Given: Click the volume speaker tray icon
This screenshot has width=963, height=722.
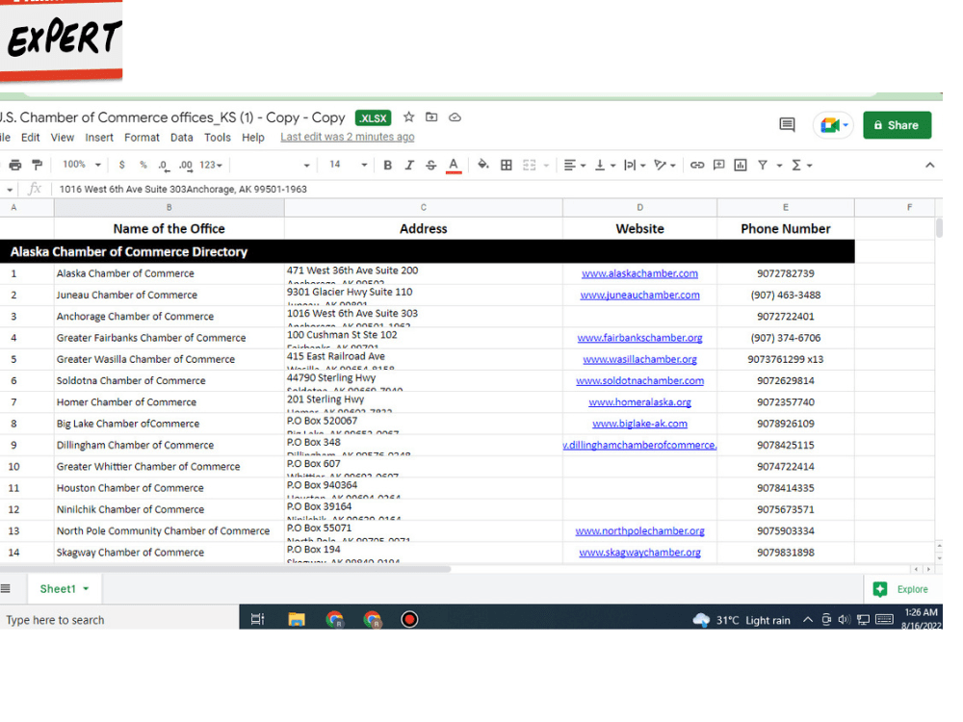Looking at the screenshot, I should (x=845, y=619).
